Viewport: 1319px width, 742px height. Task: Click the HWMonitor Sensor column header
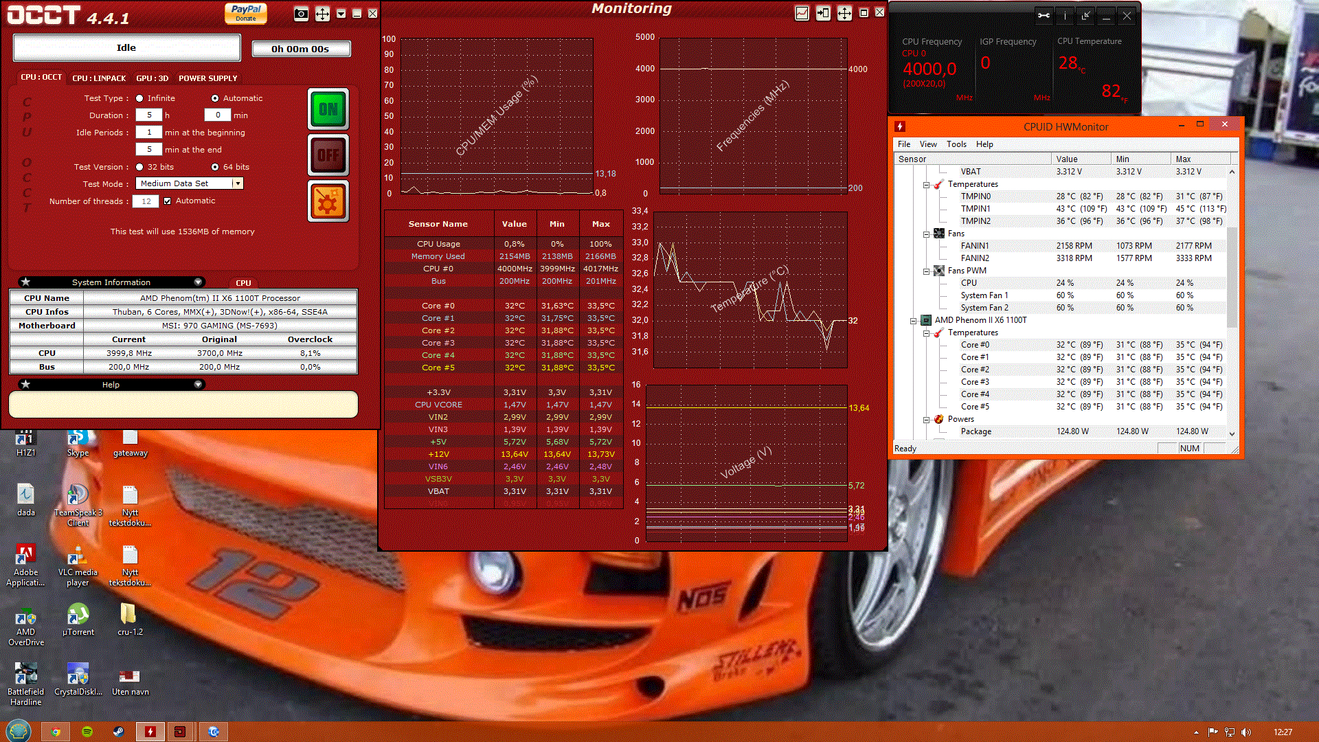tap(972, 159)
